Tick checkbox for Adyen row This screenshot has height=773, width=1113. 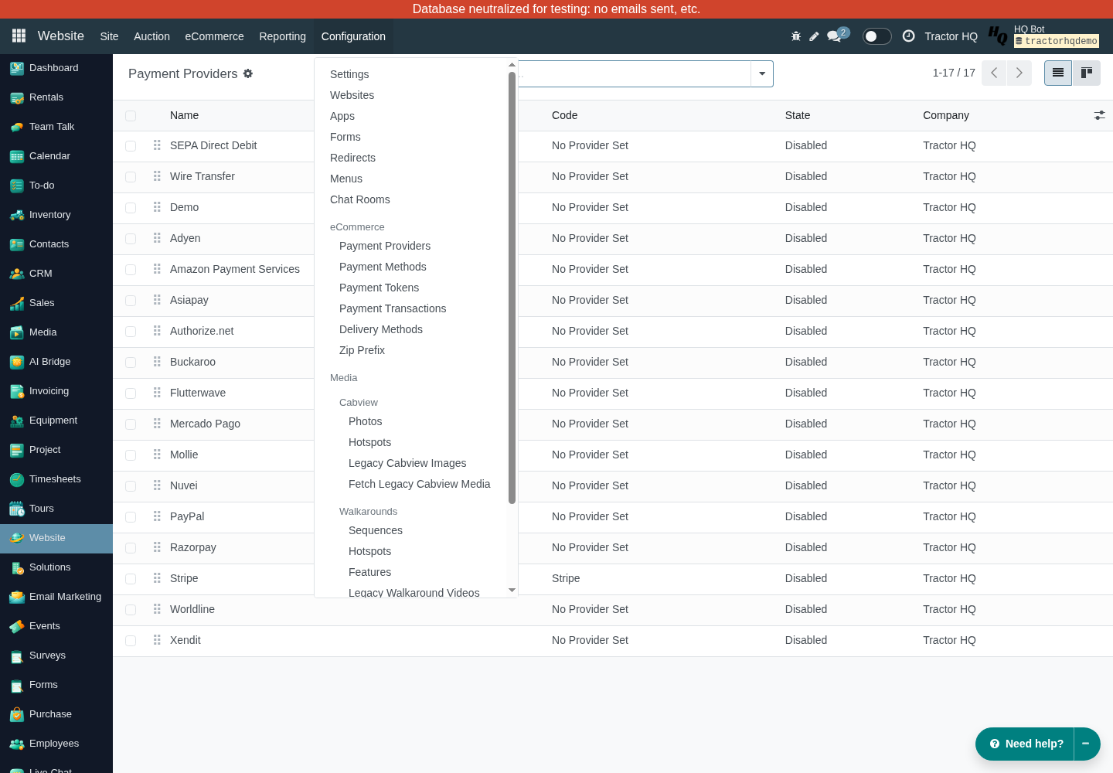pyautogui.click(x=131, y=239)
